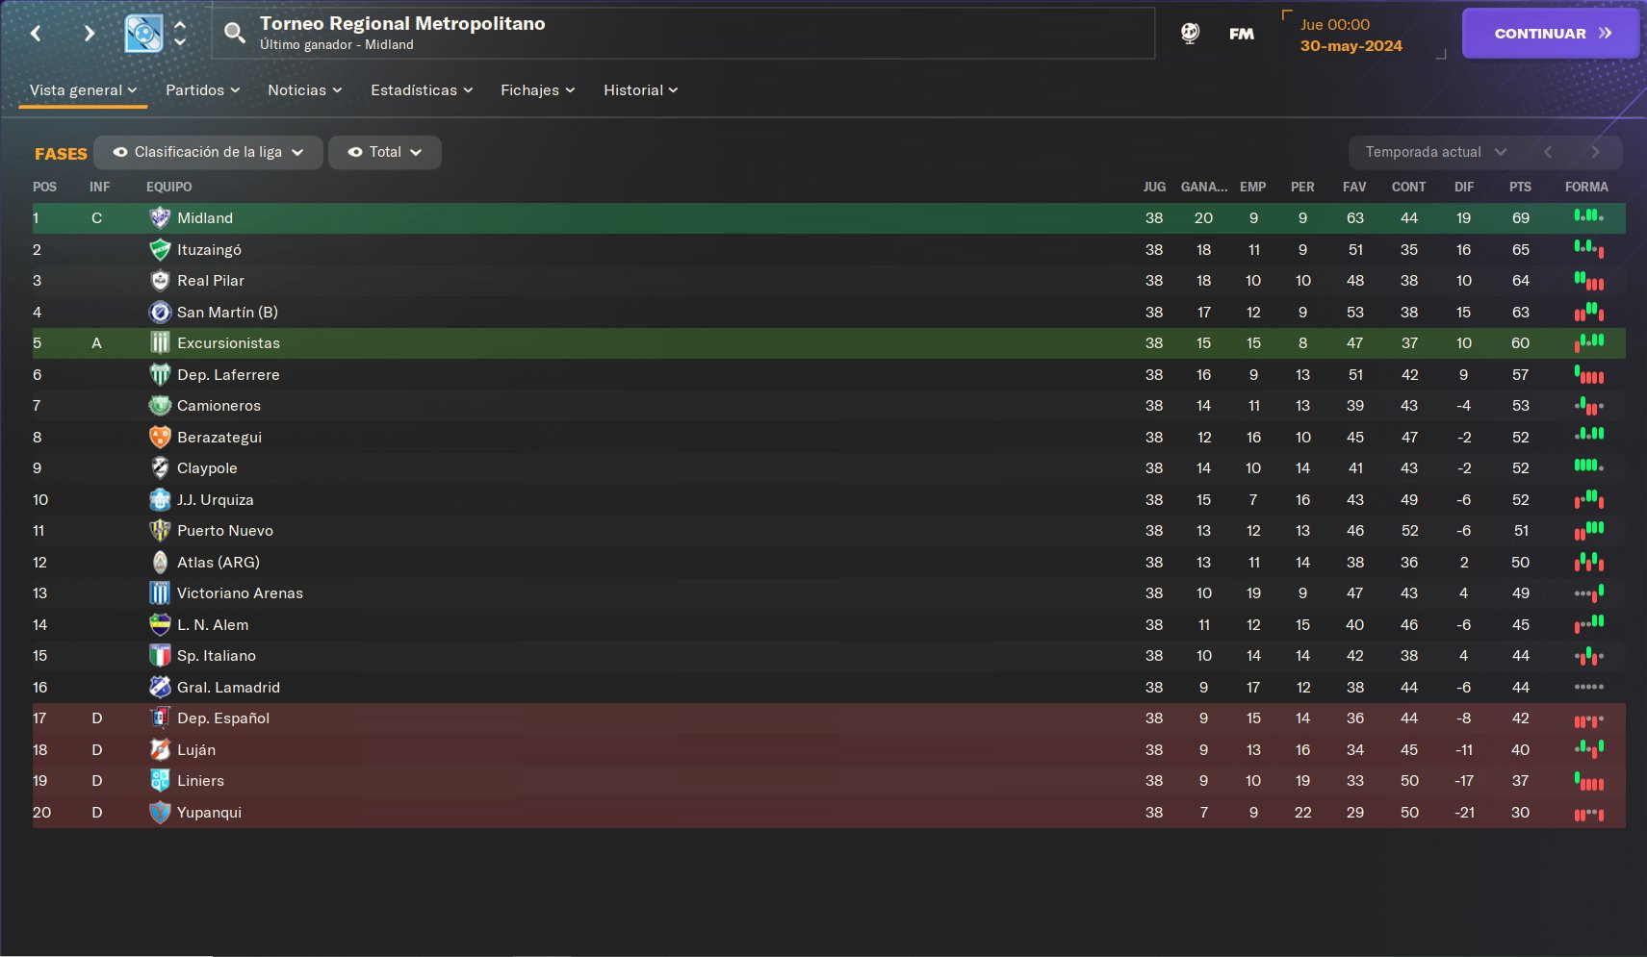
Task: Select the Historial tab
Action: coord(640,90)
